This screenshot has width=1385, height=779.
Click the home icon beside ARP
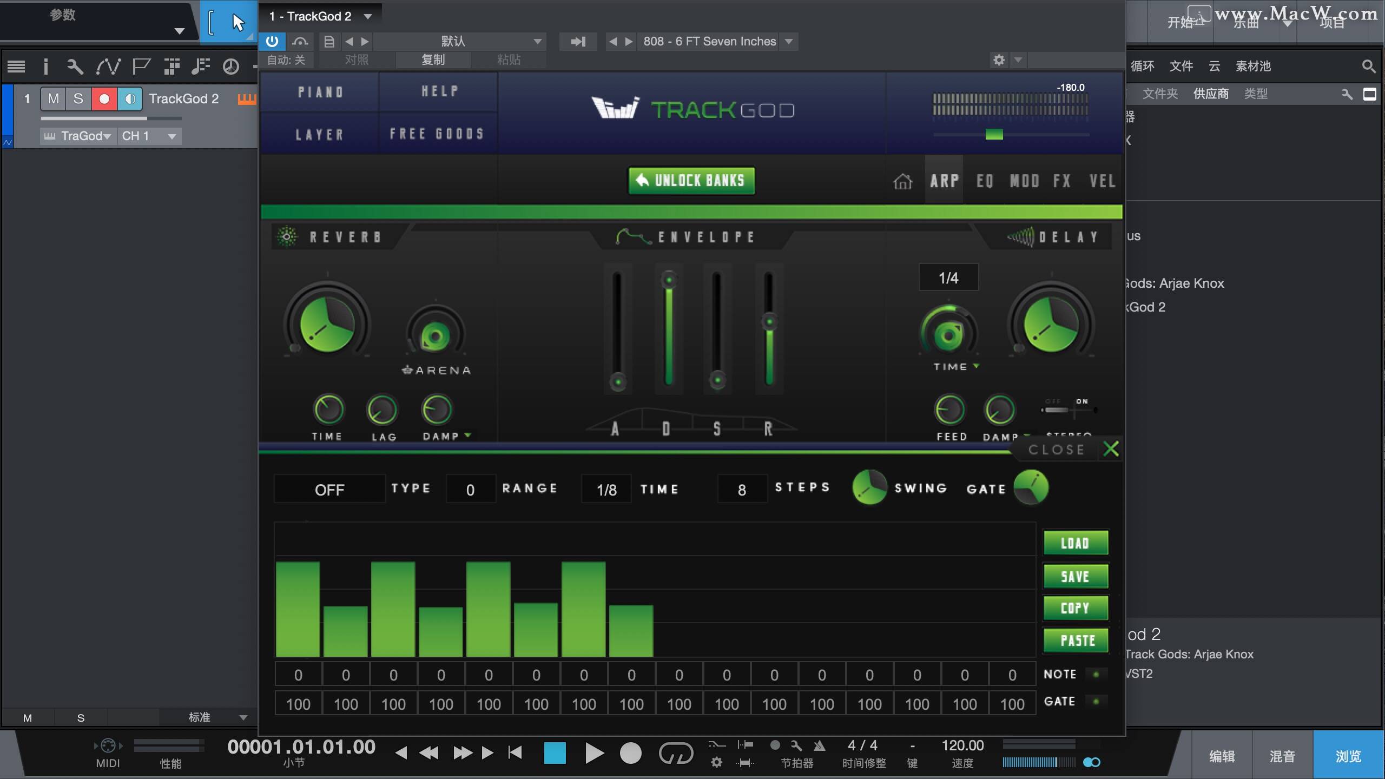click(x=902, y=181)
